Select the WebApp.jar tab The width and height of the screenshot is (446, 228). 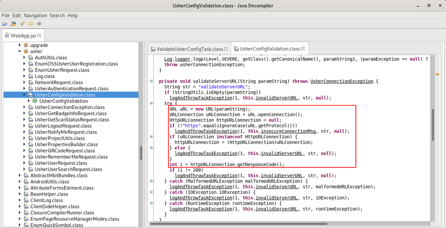point(23,35)
